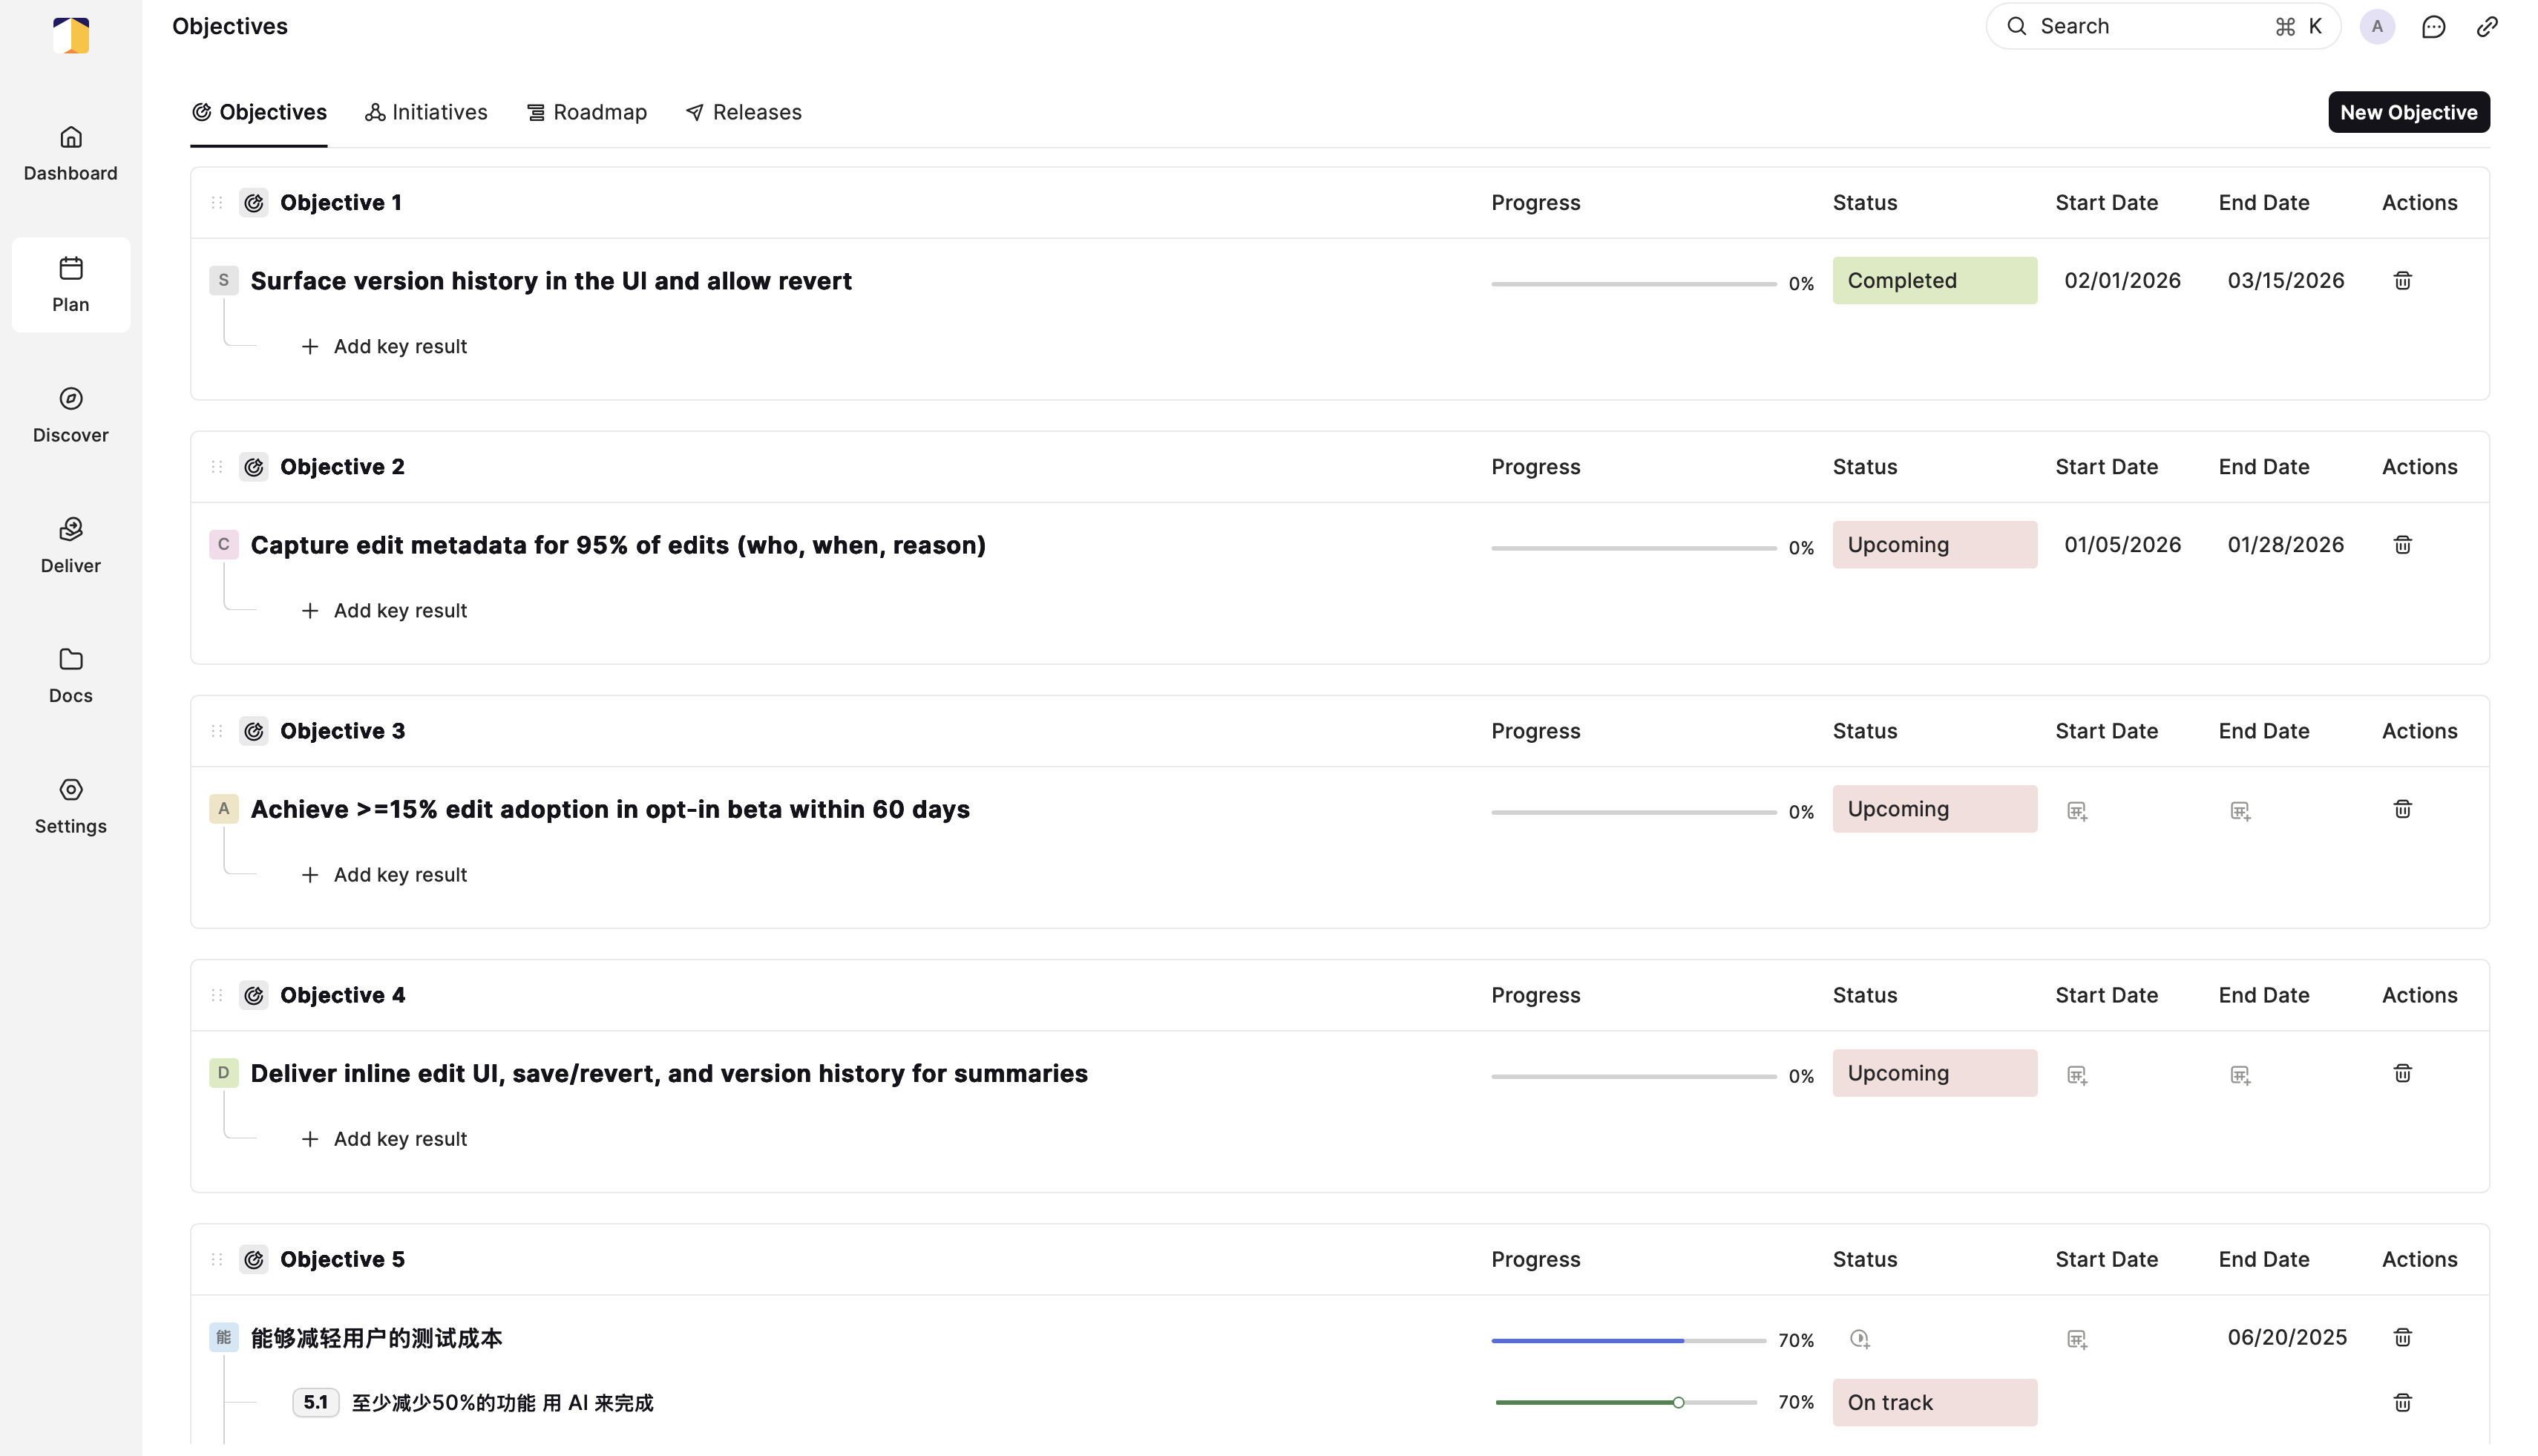Change Upcoming status of Deliver inline edit objective
2538x1456 pixels.
tap(1934, 1073)
